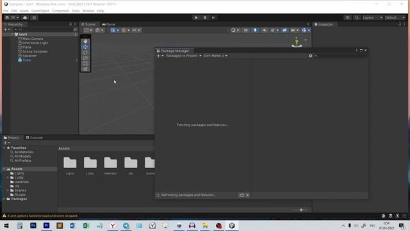Click the Hierarchy search field
Viewport: 410px width, 231px height.
pyautogui.click(x=43, y=30)
